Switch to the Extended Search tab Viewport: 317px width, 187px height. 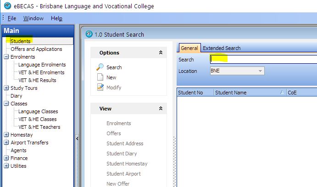pyautogui.click(x=222, y=48)
